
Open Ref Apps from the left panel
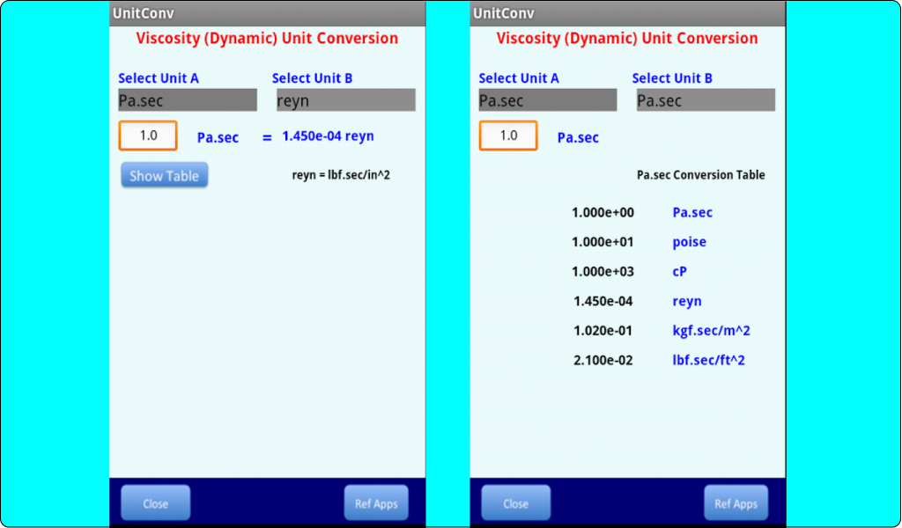(x=375, y=502)
